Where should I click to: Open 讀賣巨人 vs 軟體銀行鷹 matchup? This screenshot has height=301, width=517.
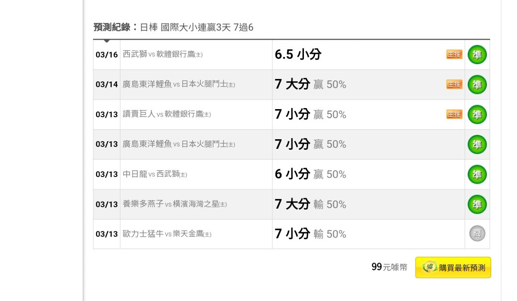167,114
